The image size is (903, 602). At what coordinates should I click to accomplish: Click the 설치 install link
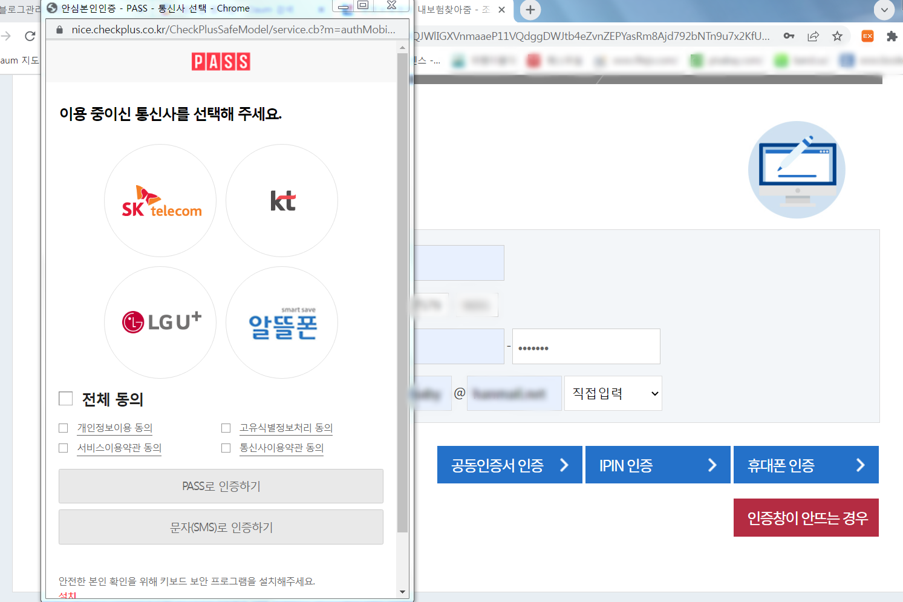(68, 597)
